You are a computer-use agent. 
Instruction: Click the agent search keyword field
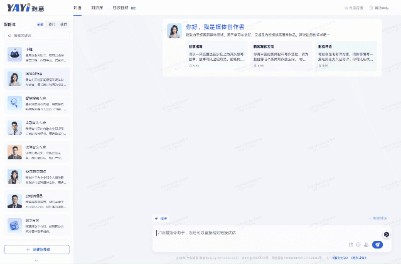(38, 36)
